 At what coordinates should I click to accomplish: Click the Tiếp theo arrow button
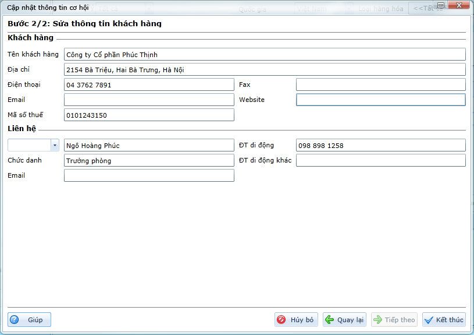[394, 320]
